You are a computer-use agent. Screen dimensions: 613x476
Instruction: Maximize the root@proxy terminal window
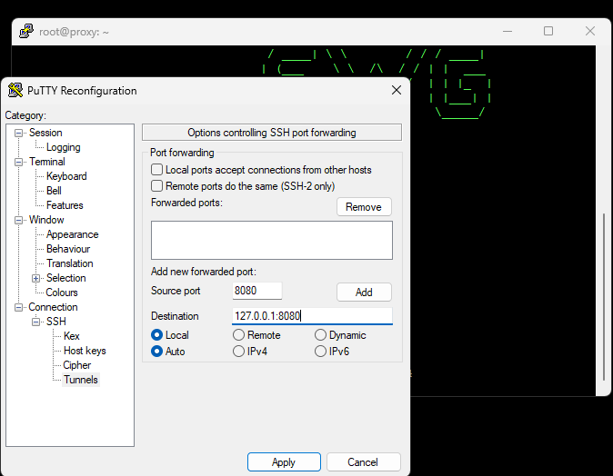tap(548, 31)
